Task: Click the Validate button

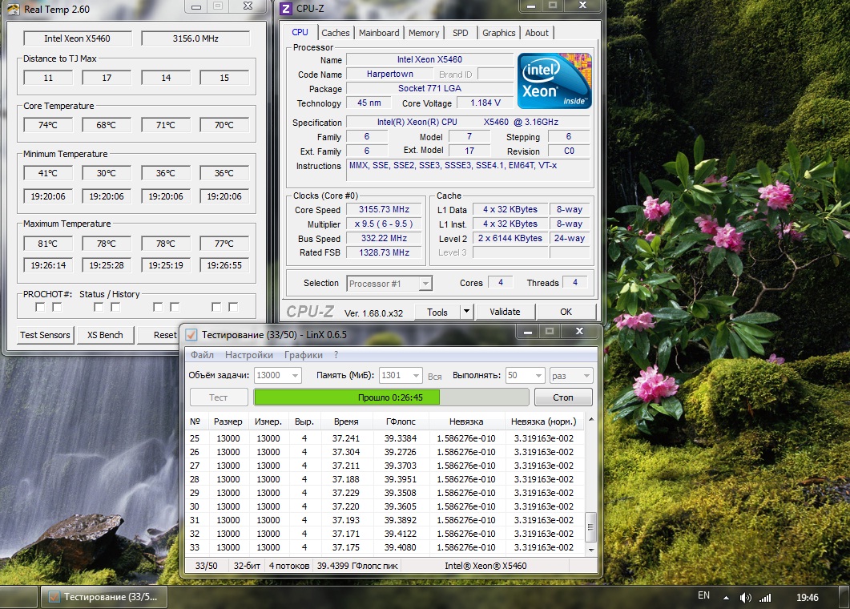Action: tap(505, 312)
